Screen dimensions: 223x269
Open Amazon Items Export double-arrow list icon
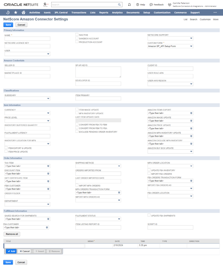(x=191, y=113)
